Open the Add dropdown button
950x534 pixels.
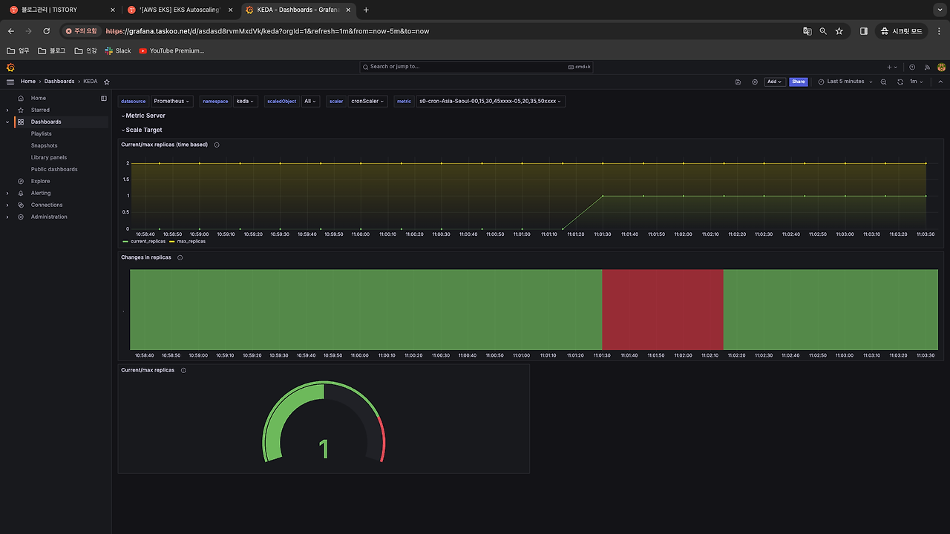775,82
